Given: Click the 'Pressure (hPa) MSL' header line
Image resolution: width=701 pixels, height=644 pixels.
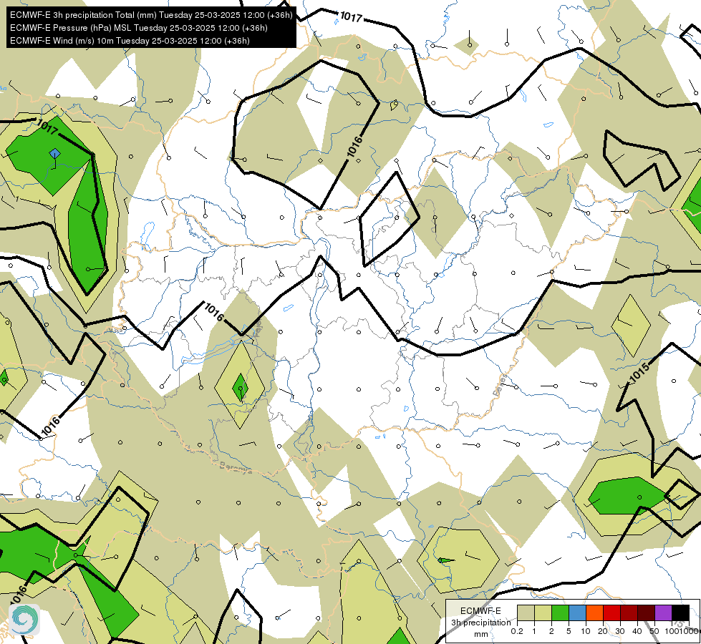Looking at the screenshot, I should tap(139, 28).
